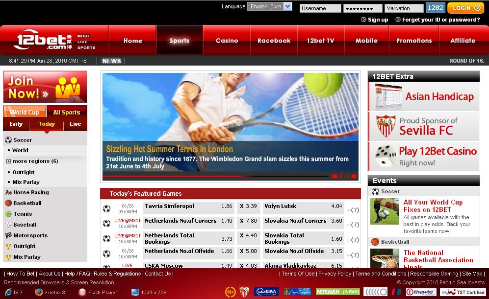Click the 18+ badge in footer

[x=230, y=292]
